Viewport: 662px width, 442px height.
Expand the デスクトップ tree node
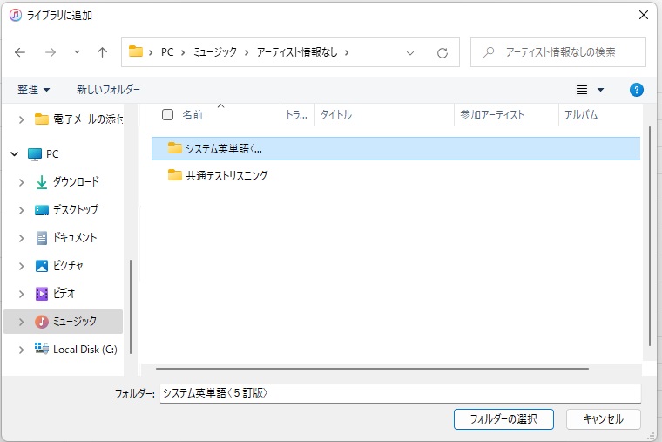pos(21,210)
